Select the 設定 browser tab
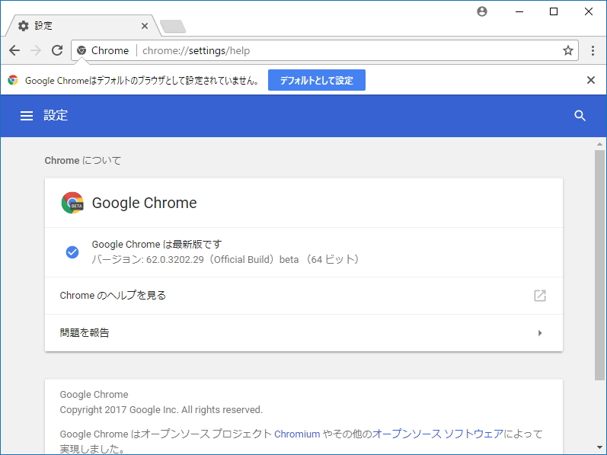 tap(81, 26)
